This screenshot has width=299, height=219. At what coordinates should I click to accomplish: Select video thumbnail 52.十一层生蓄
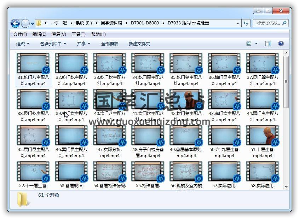coord(33,172)
